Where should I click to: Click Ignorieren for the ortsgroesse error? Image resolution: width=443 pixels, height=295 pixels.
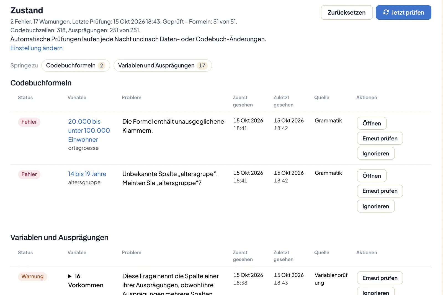pos(376,153)
